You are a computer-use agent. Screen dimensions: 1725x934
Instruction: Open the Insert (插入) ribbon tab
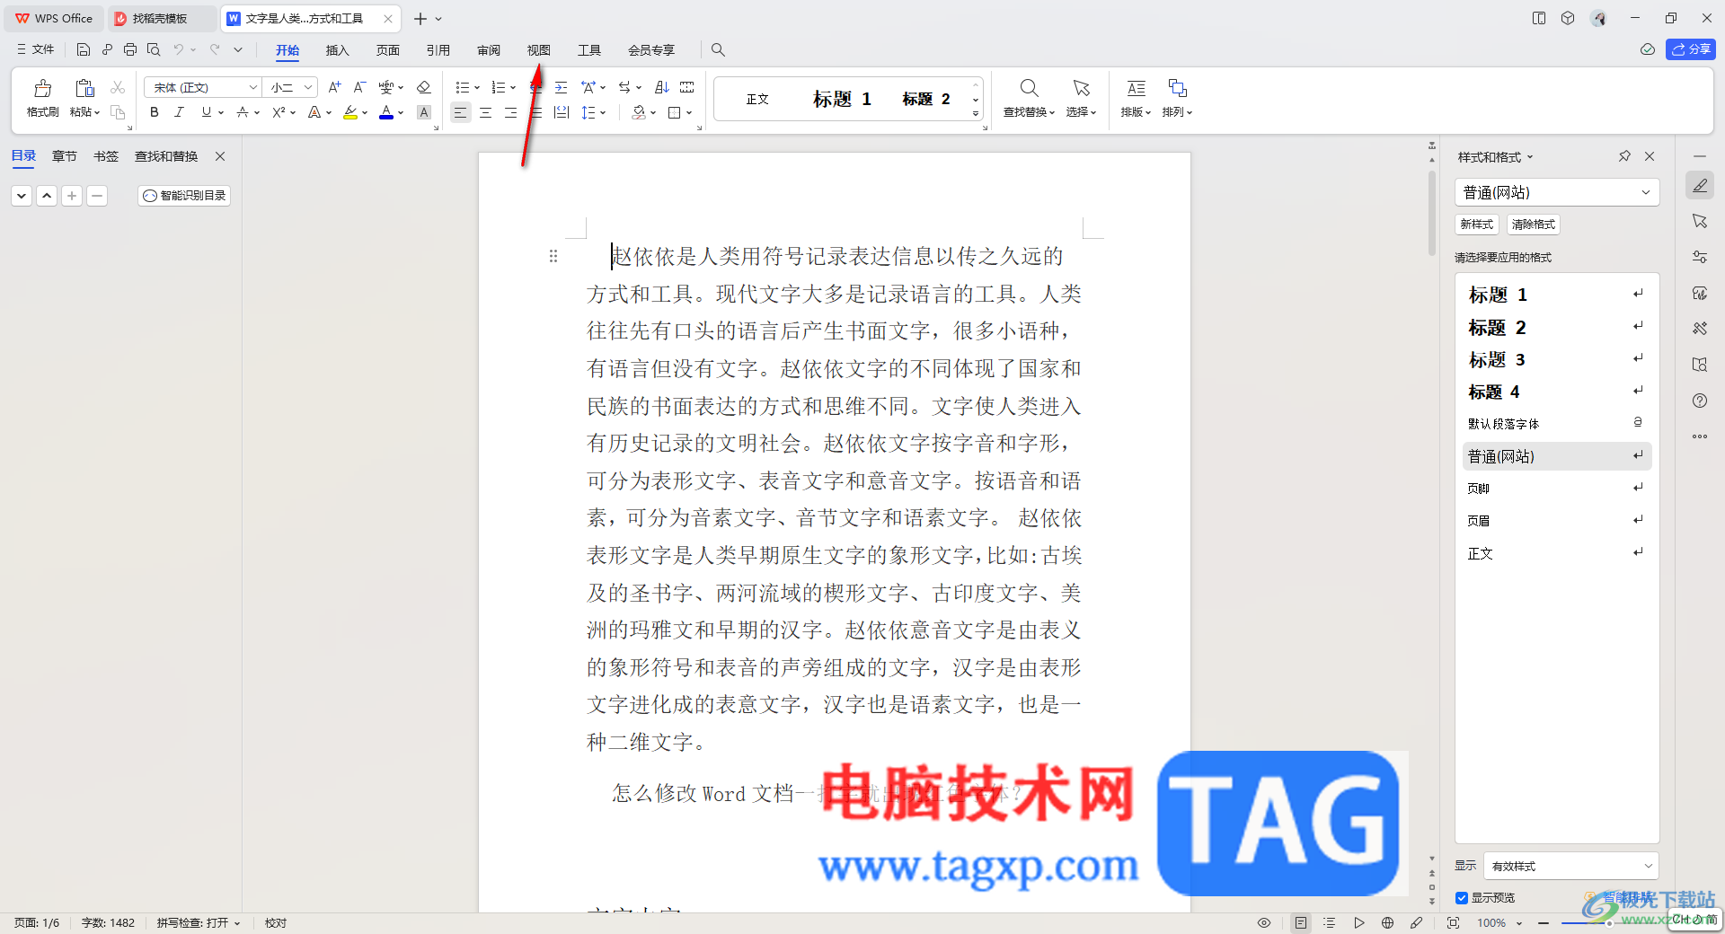pyautogui.click(x=337, y=50)
